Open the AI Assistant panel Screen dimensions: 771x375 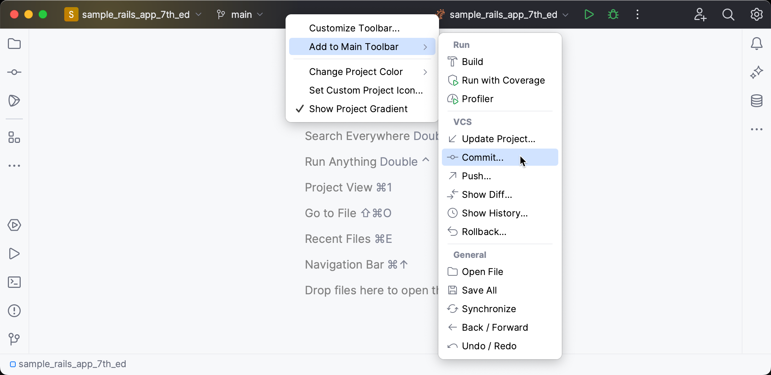[757, 72]
